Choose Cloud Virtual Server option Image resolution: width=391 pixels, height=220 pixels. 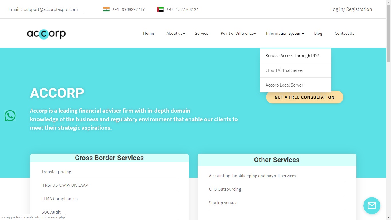tap(285, 70)
